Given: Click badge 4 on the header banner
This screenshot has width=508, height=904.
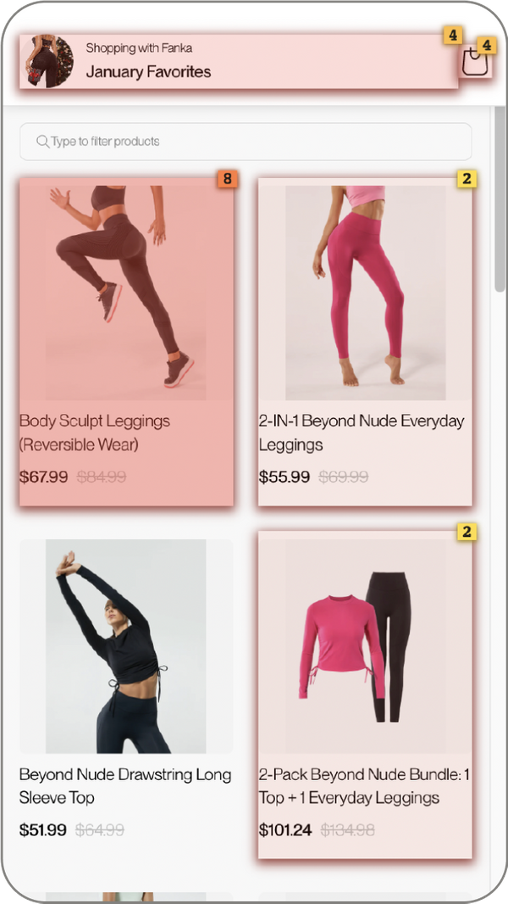Looking at the screenshot, I should [x=453, y=35].
